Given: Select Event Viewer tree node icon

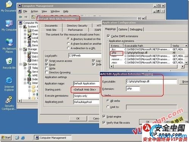Looking at the screenshot, I should (30, 30).
